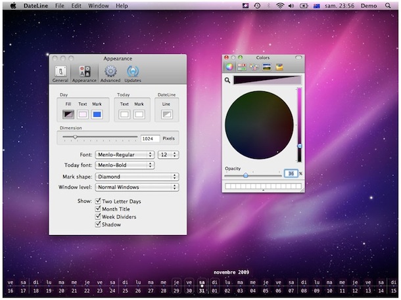
Task: Open the Updates pane
Action: (x=133, y=74)
